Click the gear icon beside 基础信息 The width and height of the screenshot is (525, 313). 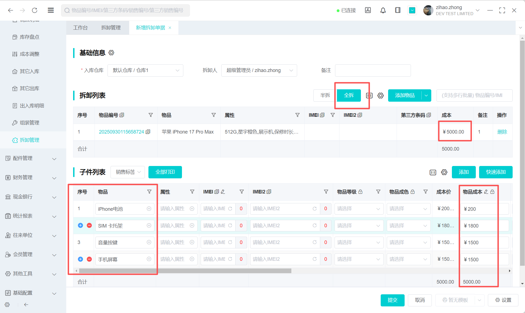(x=111, y=53)
